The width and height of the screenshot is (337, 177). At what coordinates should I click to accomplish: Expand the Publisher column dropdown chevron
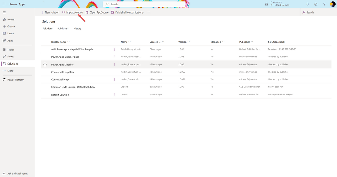(x=252, y=42)
